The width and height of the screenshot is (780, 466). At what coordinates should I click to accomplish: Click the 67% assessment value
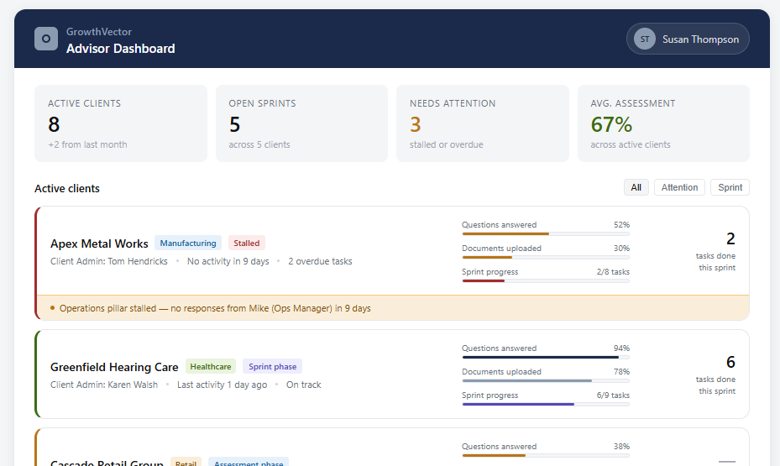(x=611, y=124)
